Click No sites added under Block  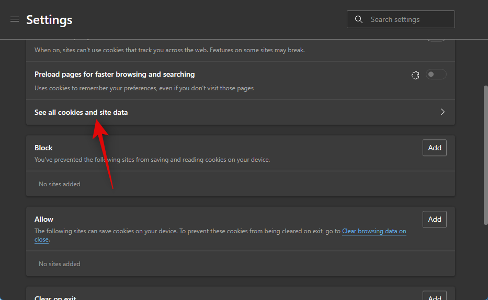point(60,184)
